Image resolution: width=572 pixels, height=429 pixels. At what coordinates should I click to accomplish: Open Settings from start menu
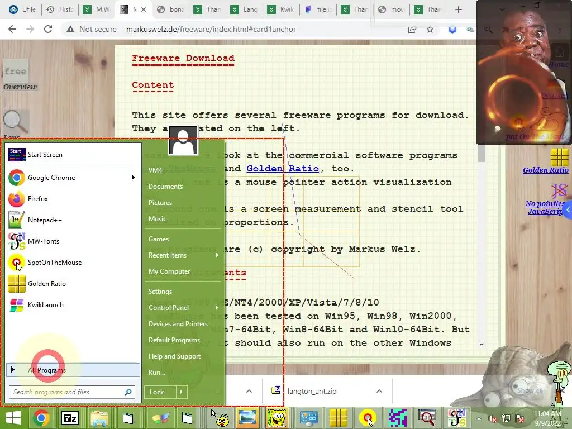coord(160,292)
